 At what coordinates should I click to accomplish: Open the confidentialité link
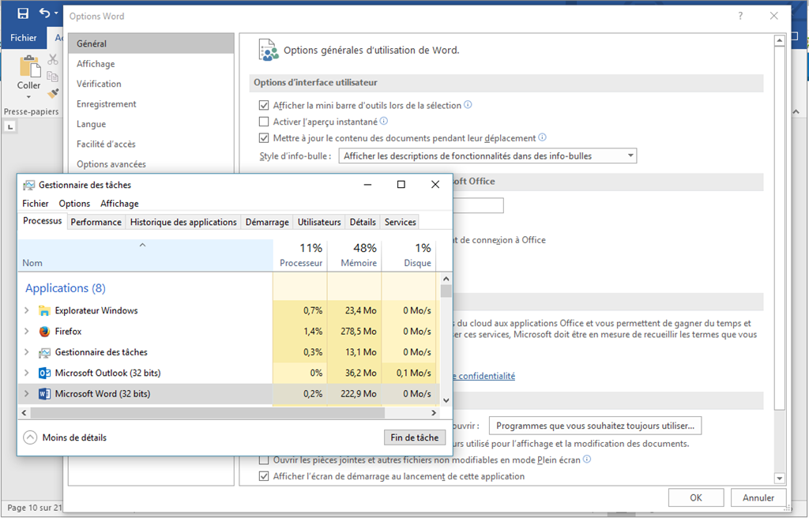pos(484,376)
